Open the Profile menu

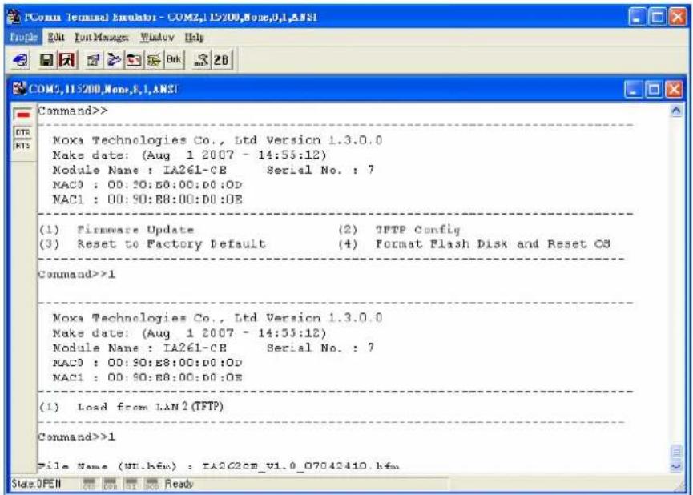click(24, 37)
